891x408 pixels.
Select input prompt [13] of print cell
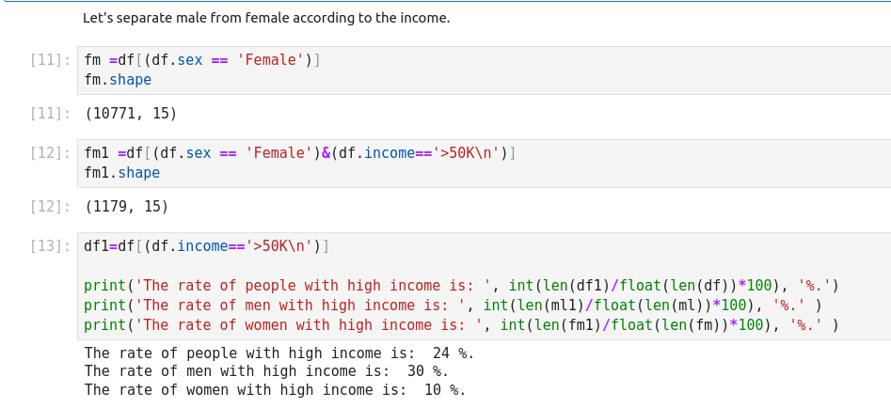tap(50, 246)
